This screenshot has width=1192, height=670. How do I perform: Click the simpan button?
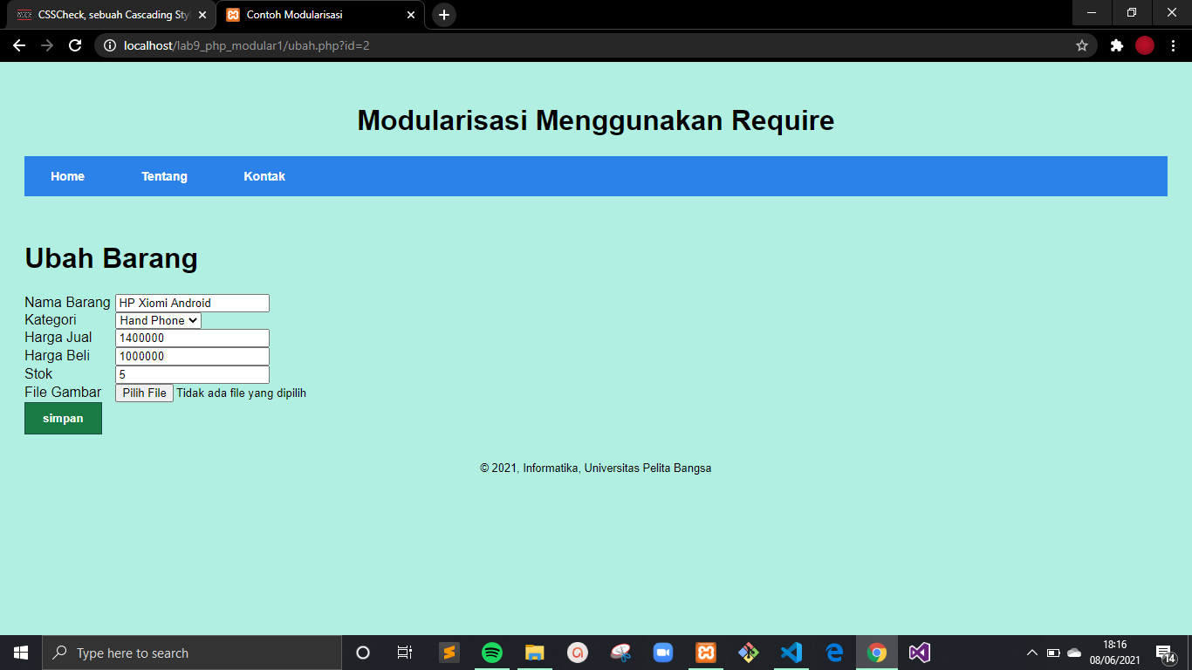click(x=62, y=418)
